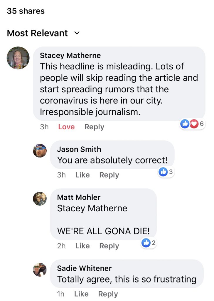Open Sadie Whitener's name link
The height and width of the screenshot is (301, 214).
(x=84, y=268)
